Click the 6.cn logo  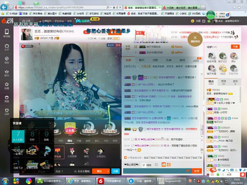(7, 21)
